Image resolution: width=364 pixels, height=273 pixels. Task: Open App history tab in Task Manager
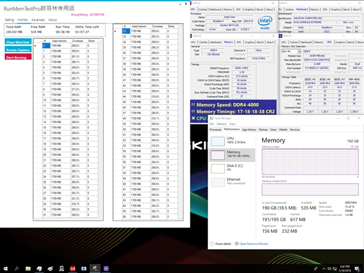(249, 130)
